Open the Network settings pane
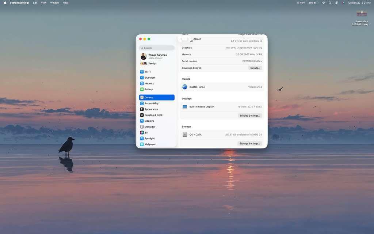 149,83
